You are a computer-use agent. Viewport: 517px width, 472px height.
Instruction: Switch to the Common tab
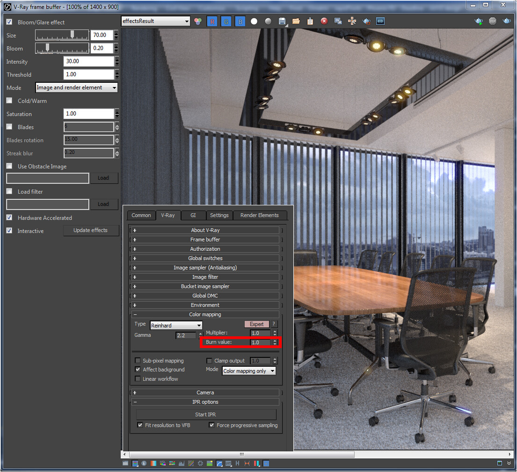coord(141,215)
